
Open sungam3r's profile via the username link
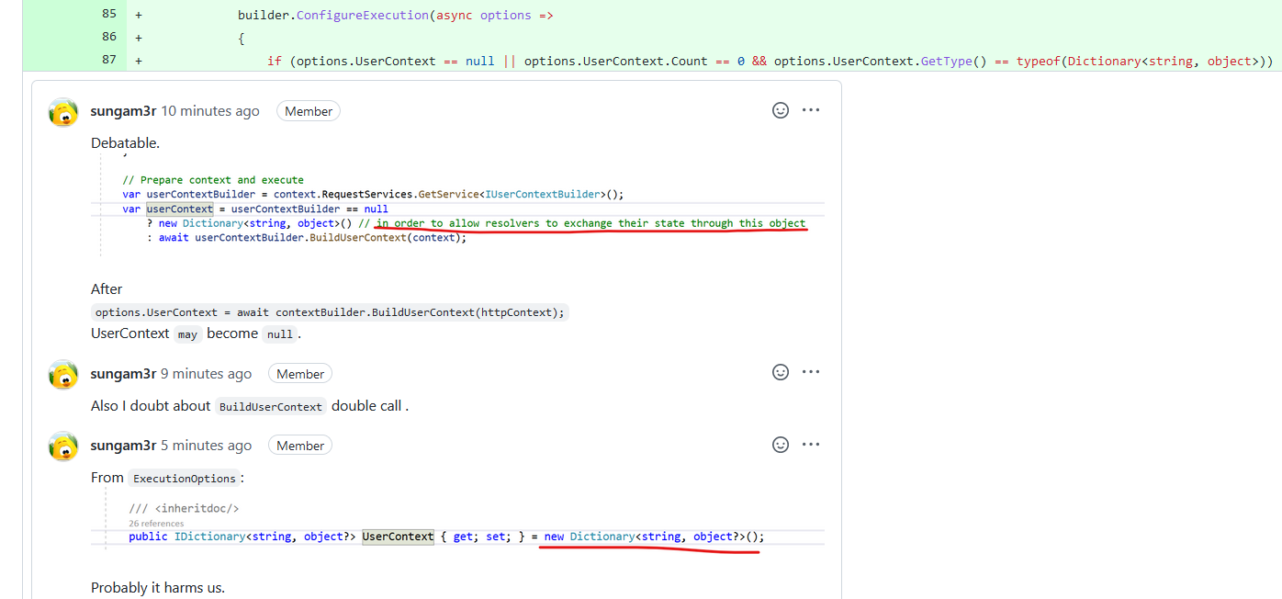[x=123, y=110]
